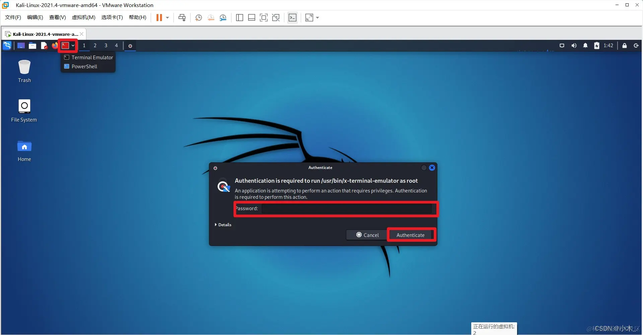643x335 pixels.
Task: Open the terminal launcher dropdown arrow
Action: [x=73, y=46]
